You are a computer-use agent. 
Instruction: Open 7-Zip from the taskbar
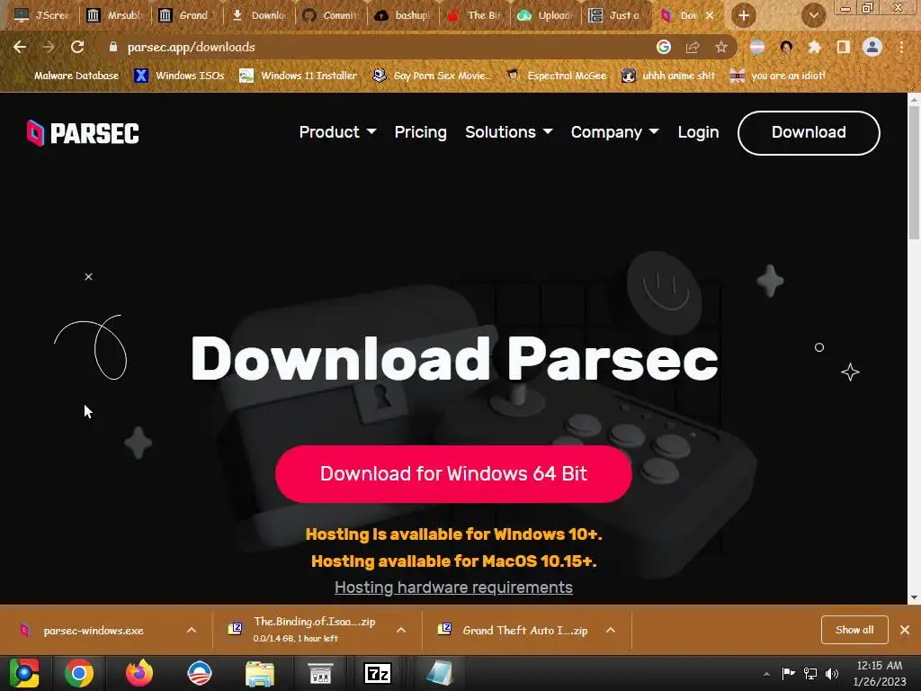pos(378,673)
